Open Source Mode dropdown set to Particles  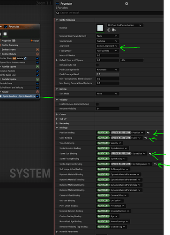[x=107, y=41]
